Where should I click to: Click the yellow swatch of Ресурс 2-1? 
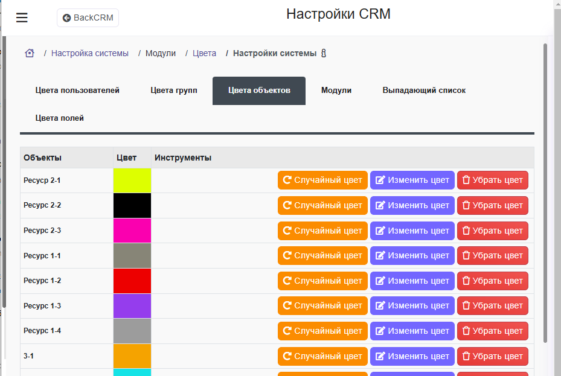click(132, 180)
